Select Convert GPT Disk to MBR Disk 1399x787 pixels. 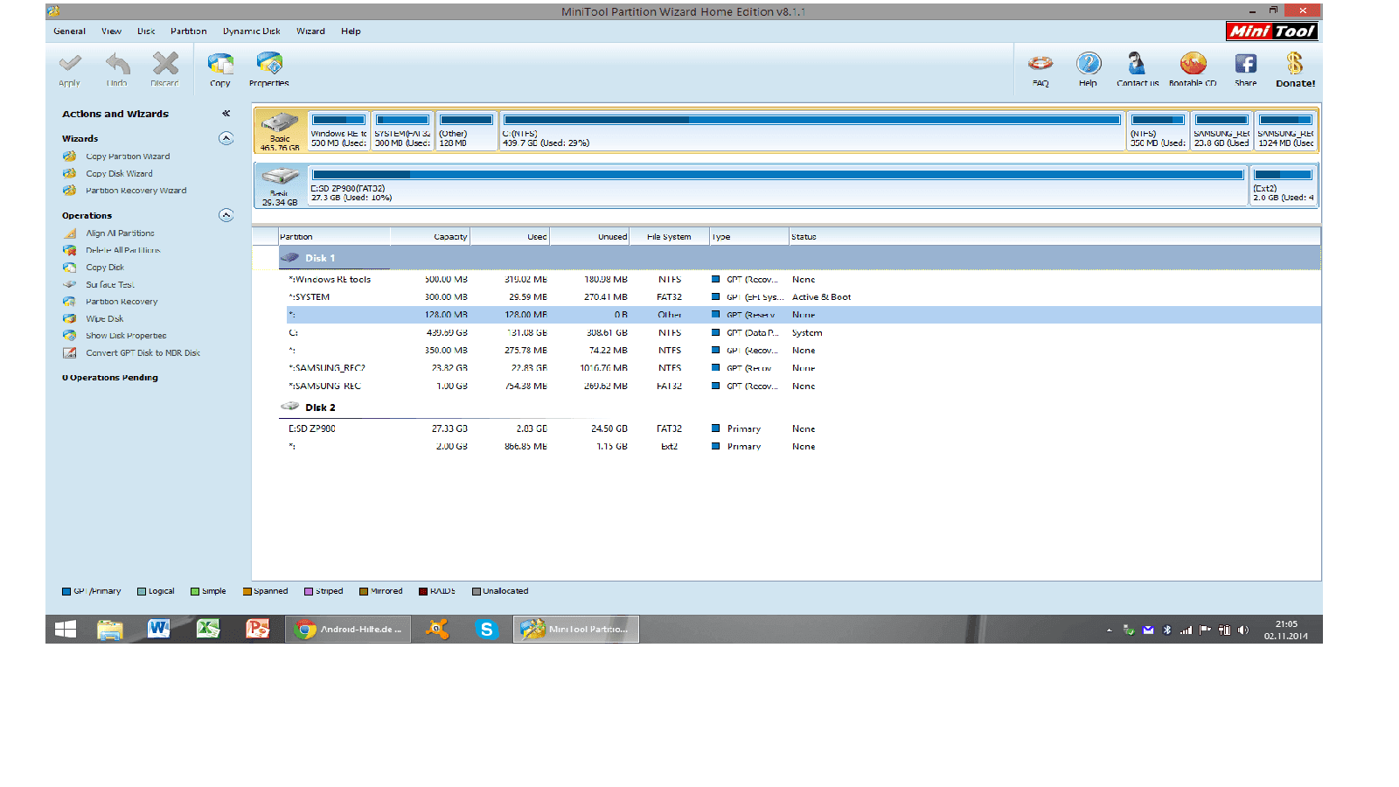tap(143, 353)
